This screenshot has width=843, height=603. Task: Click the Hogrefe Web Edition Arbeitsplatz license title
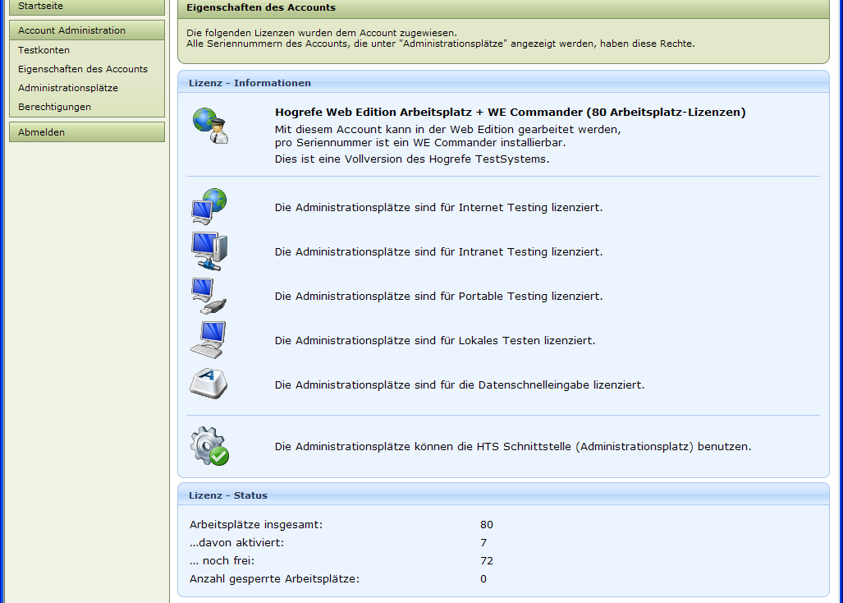(510, 113)
